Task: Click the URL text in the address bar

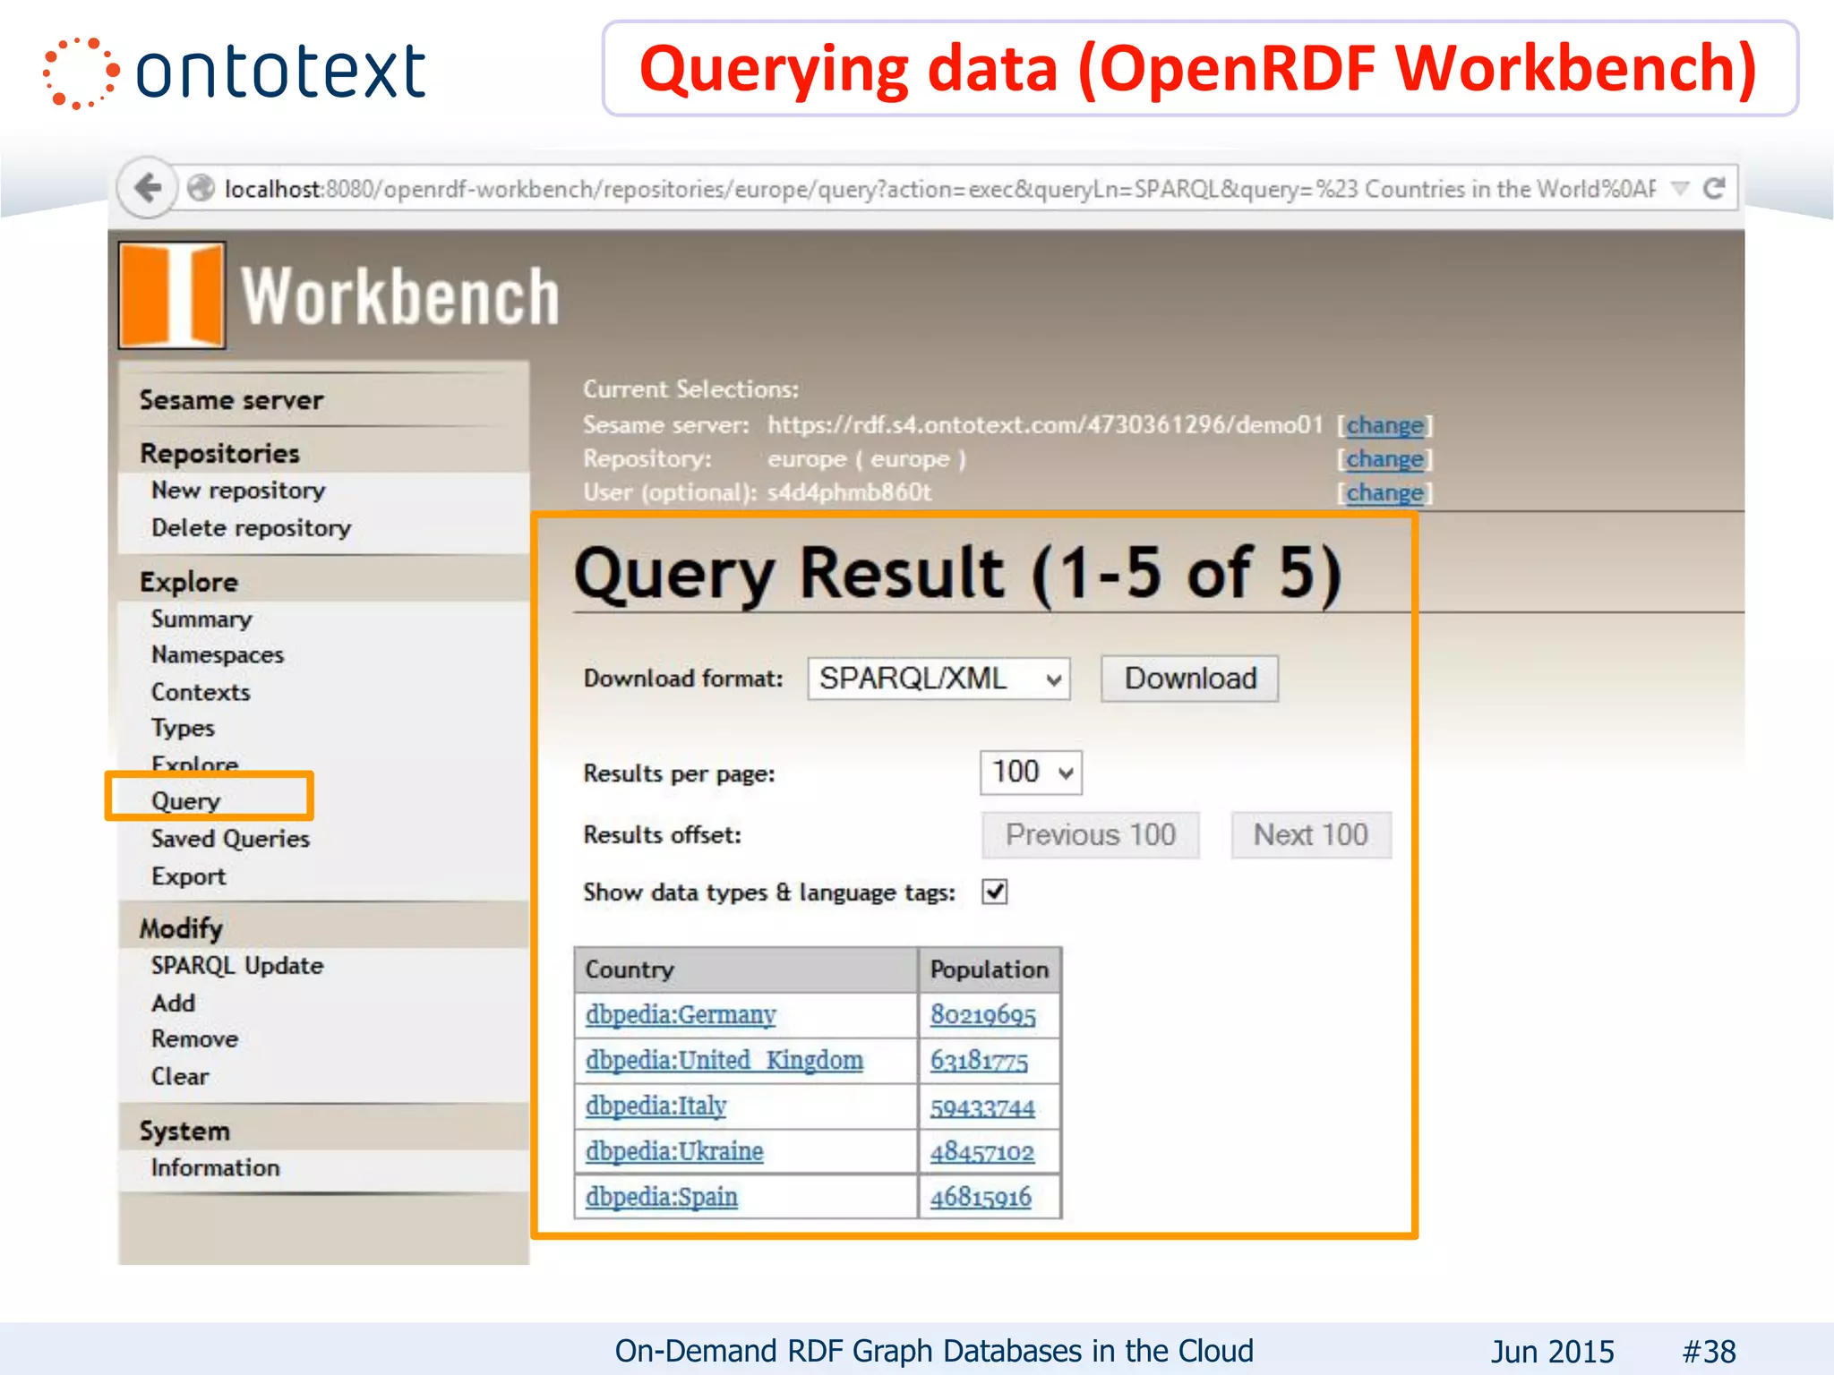Action: [x=939, y=189]
